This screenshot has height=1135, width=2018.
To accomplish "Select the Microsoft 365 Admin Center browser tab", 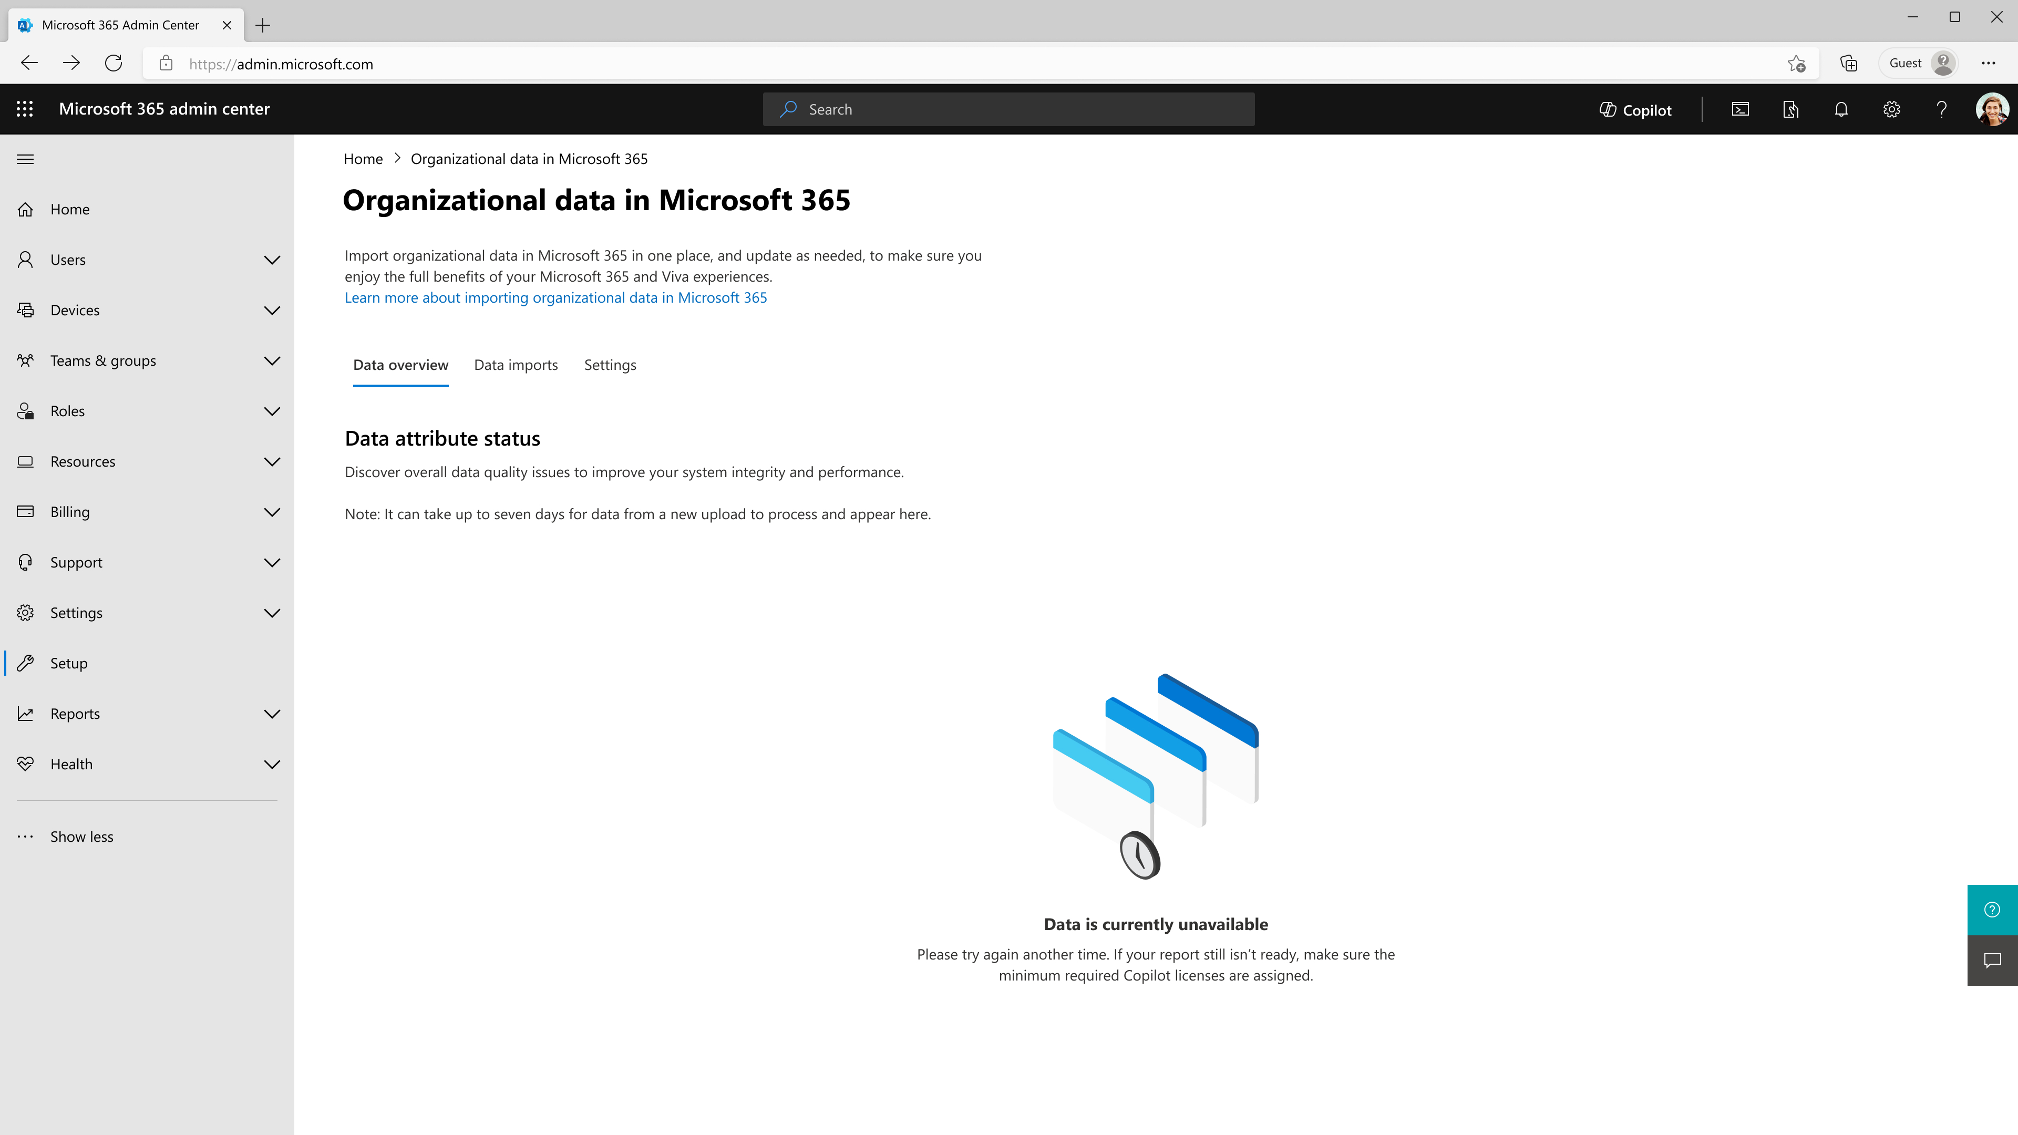I will 126,25.
